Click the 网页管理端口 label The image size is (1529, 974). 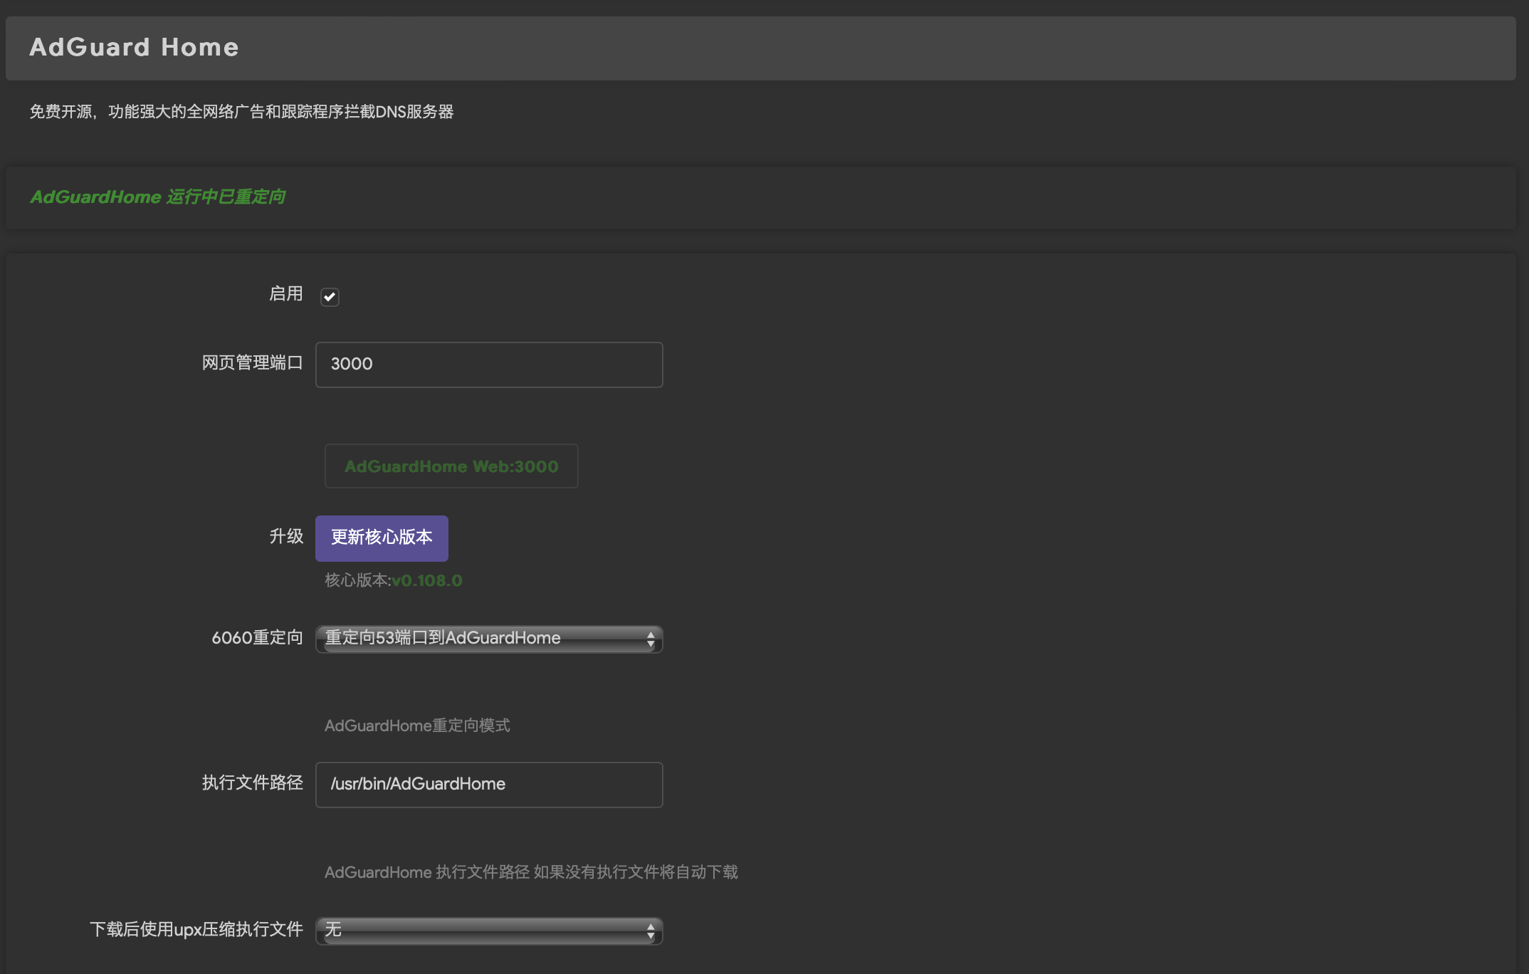[253, 362]
